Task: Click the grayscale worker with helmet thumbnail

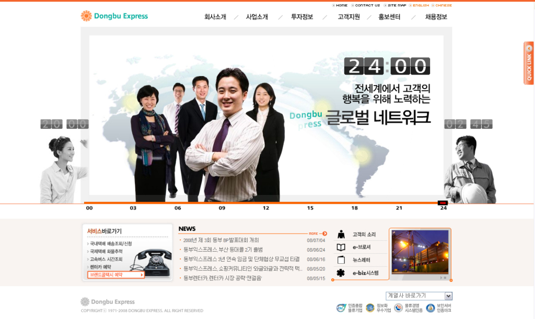Action: point(470,169)
